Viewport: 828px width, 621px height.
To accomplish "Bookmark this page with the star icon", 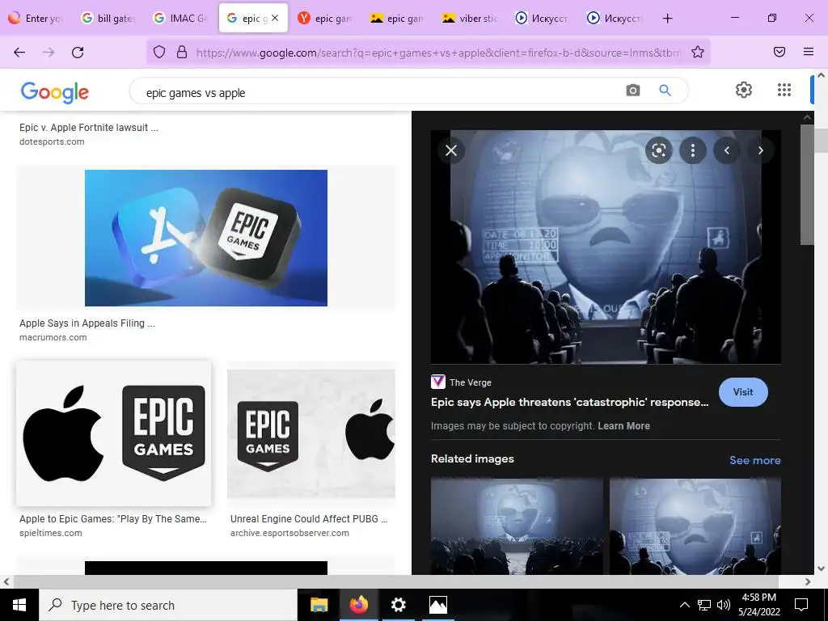I will (698, 52).
